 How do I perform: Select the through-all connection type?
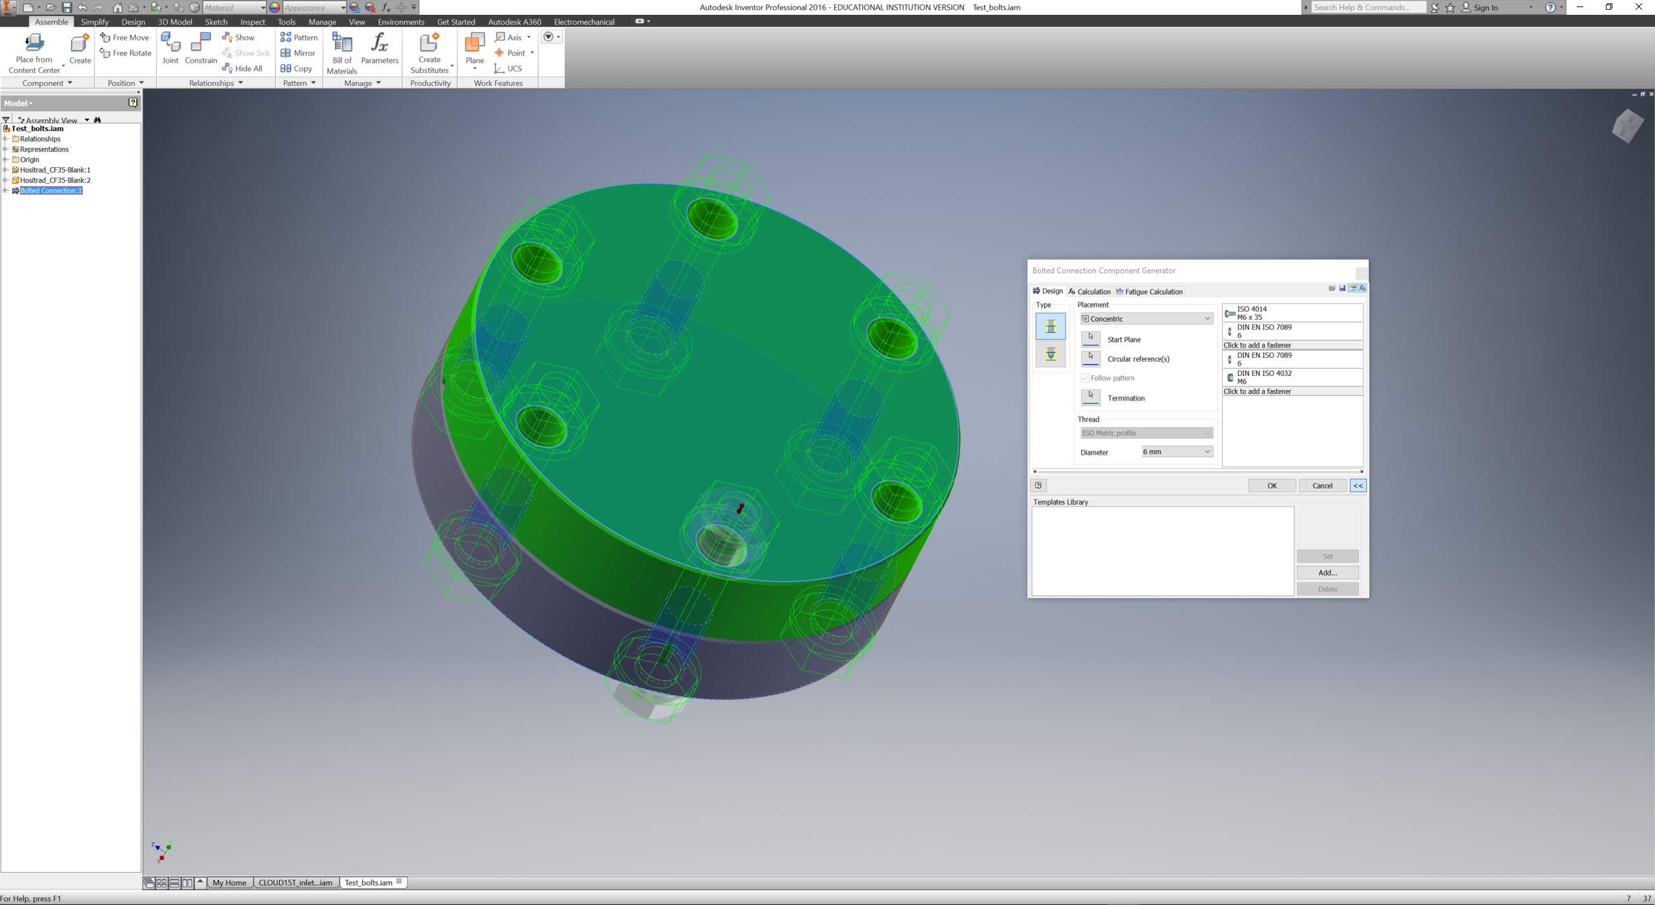tap(1050, 326)
